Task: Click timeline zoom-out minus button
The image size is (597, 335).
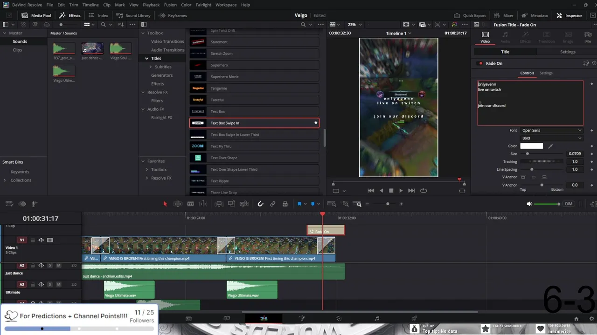Action: pos(368,204)
